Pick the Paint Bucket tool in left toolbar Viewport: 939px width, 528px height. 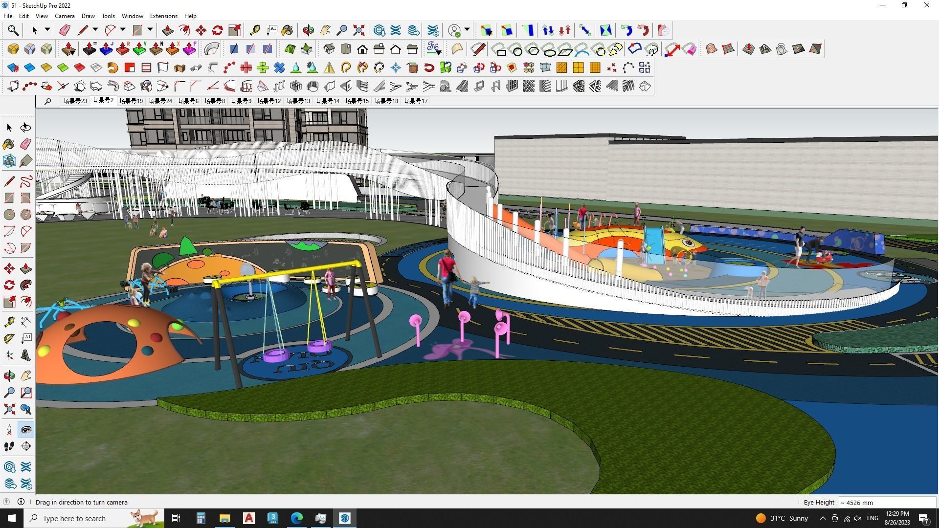point(9,144)
